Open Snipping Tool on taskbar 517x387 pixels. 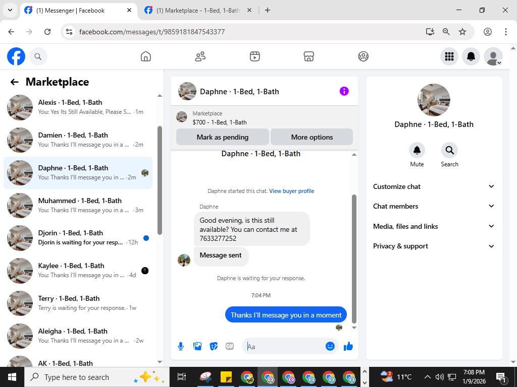pos(206,377)
